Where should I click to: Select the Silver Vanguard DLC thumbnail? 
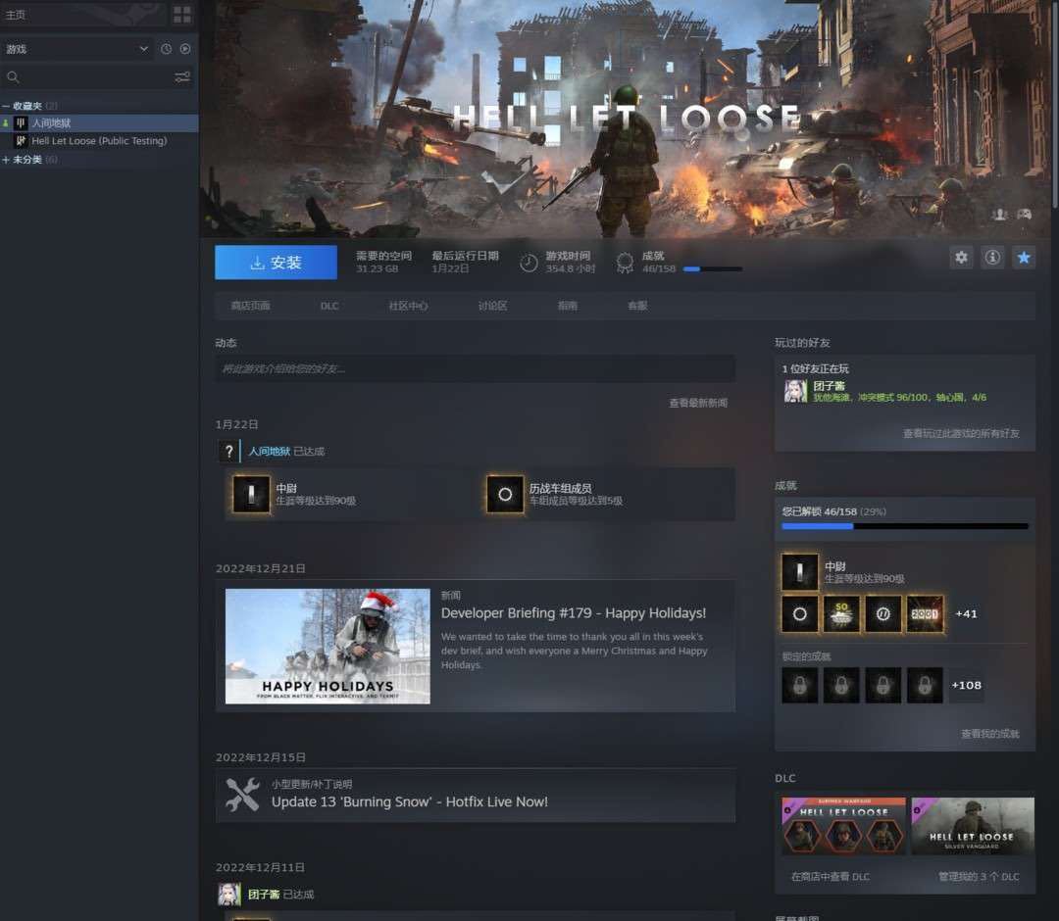click(972, 826)
